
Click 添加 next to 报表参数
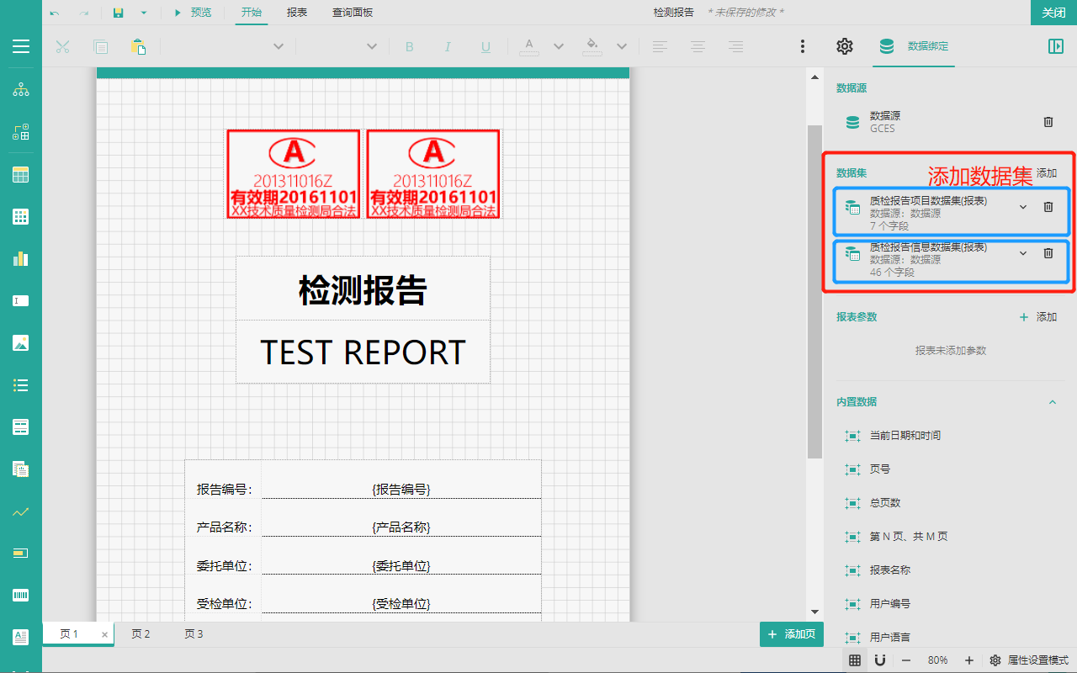(x=1038, y=317)
